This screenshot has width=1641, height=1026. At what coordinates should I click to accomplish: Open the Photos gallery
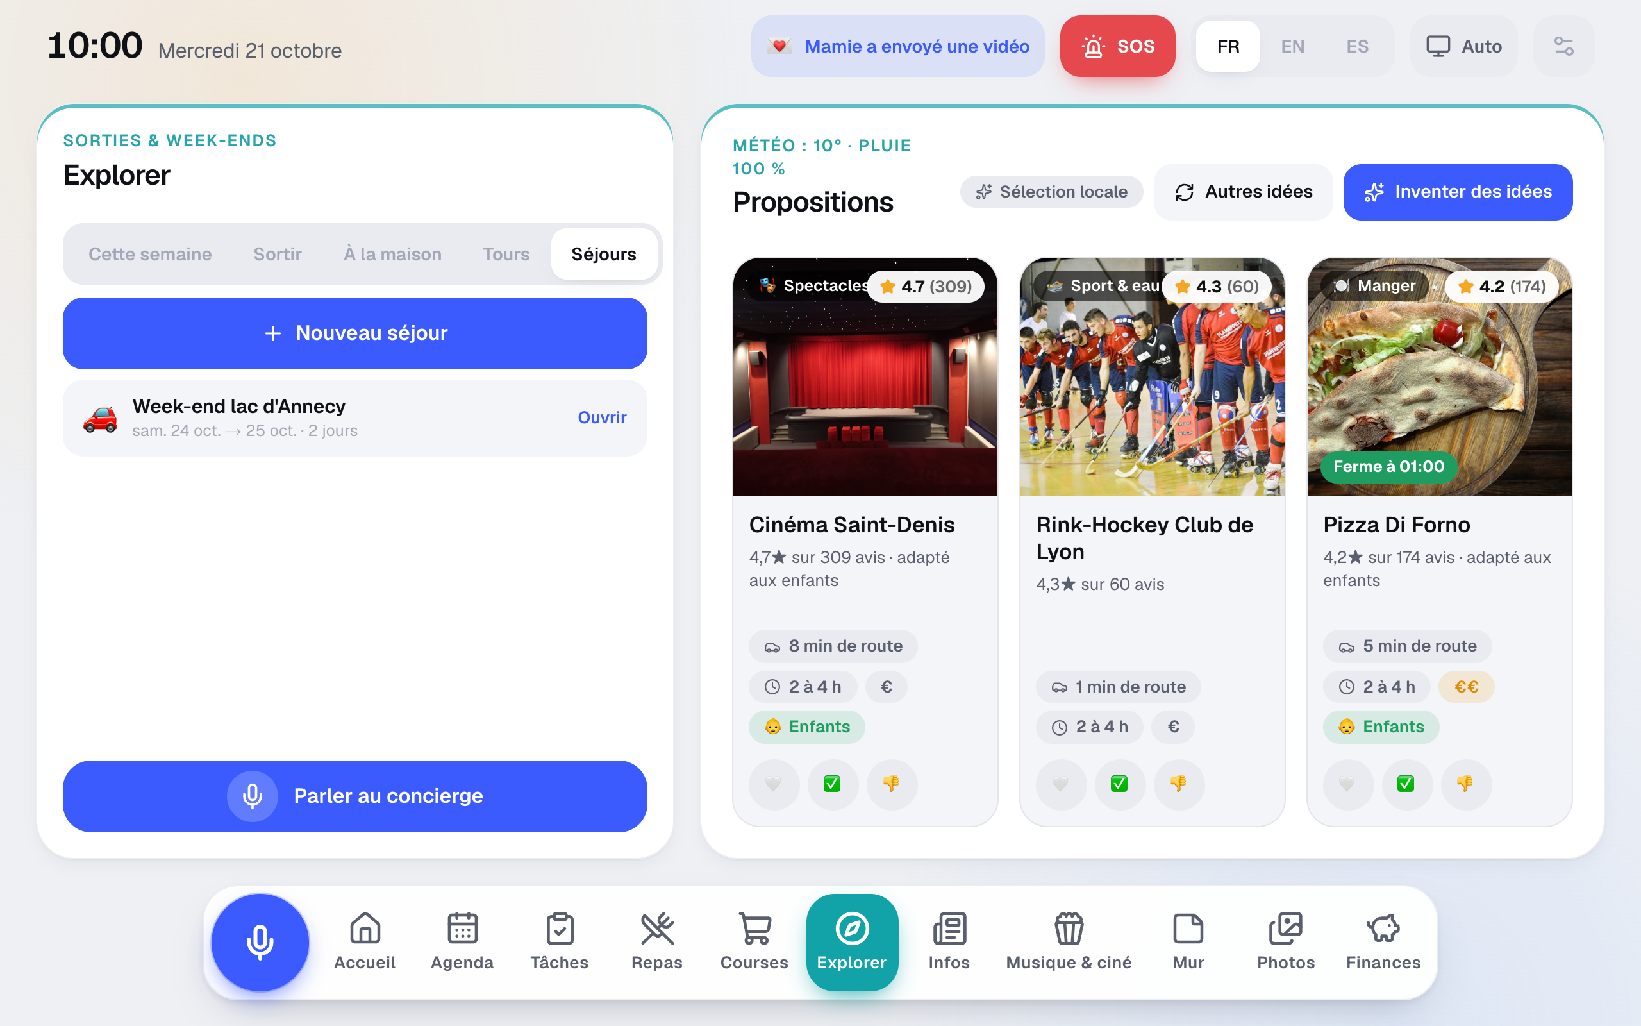[1286, 942]
